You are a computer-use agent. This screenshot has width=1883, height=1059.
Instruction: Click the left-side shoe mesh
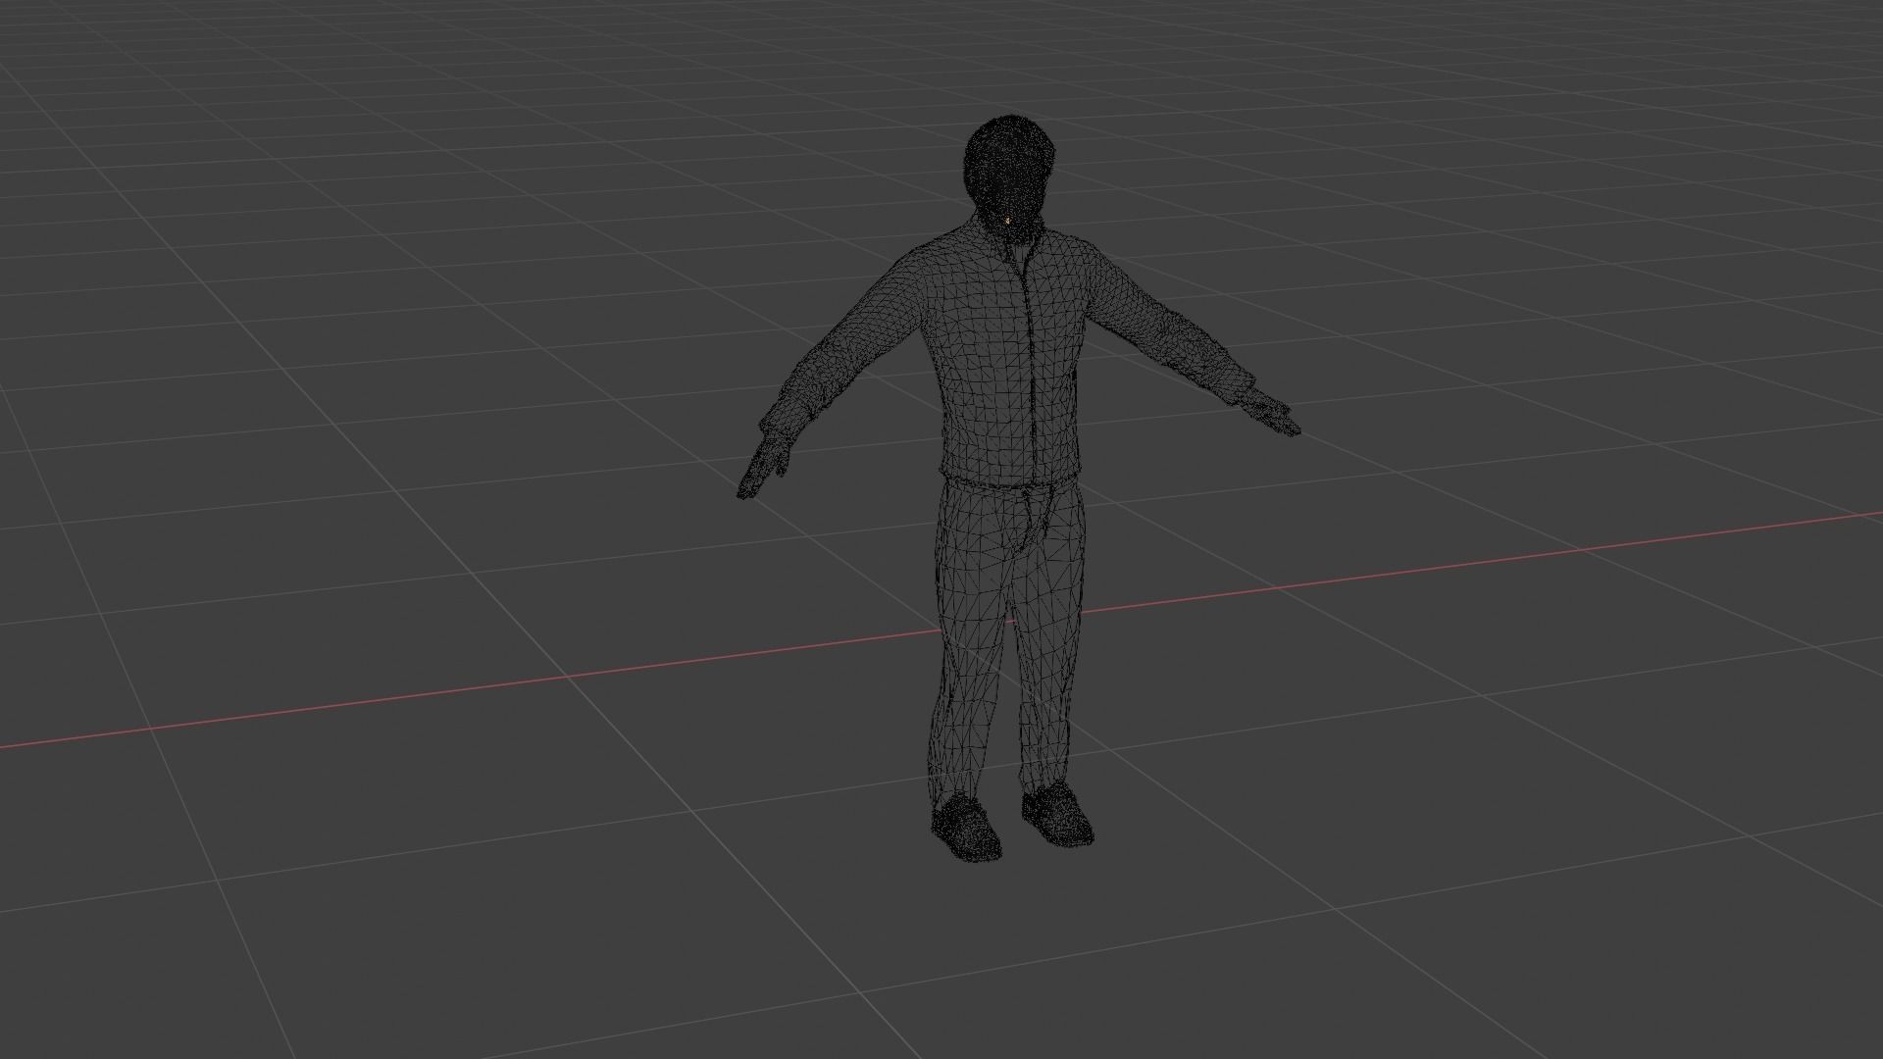(966, 829)
